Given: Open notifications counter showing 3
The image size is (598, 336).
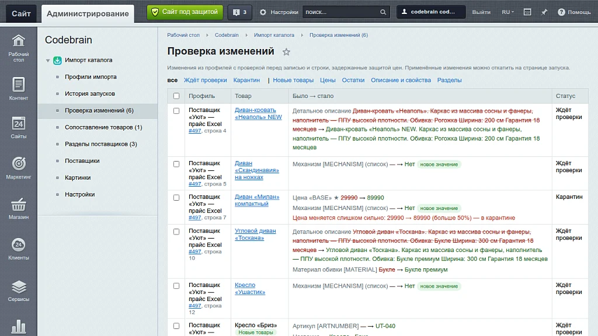Looking at the screenshot, I should (x=239, y=12).
